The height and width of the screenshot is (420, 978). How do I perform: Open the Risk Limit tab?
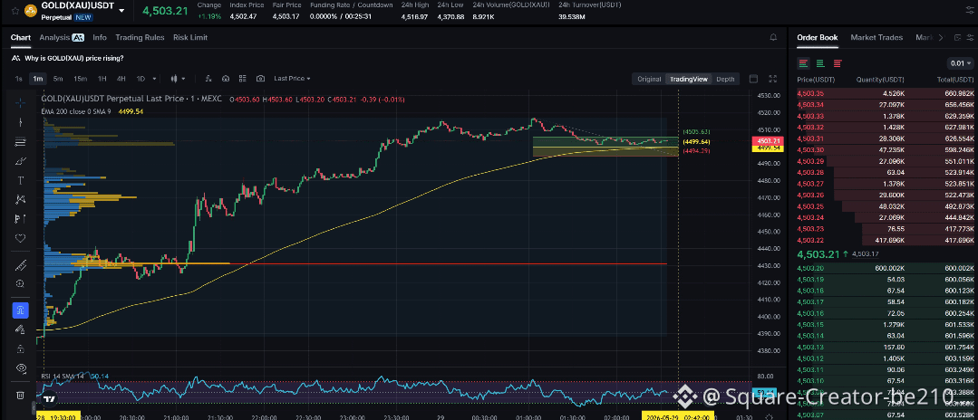pyautogui.click(x=190, y=37)
